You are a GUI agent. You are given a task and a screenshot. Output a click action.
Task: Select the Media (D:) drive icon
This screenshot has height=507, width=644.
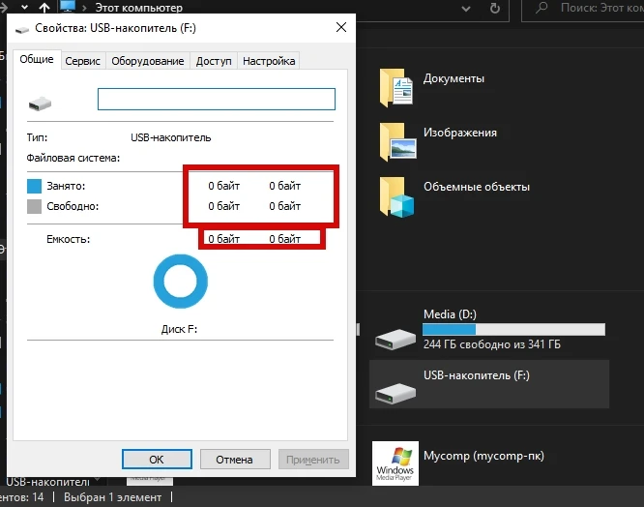coord(395,340)
